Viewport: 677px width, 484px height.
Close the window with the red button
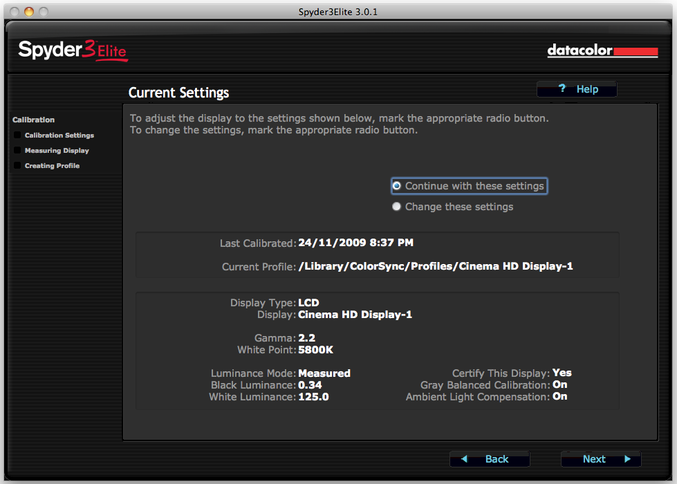click(15, 12)
